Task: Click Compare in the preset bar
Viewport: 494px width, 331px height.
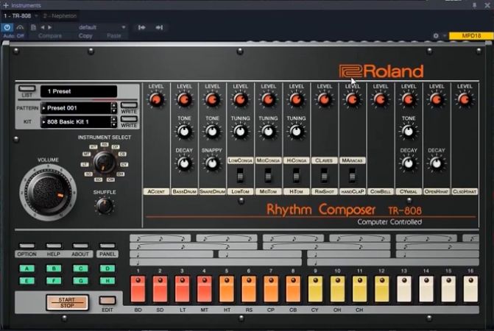Action: pos(50,36)
